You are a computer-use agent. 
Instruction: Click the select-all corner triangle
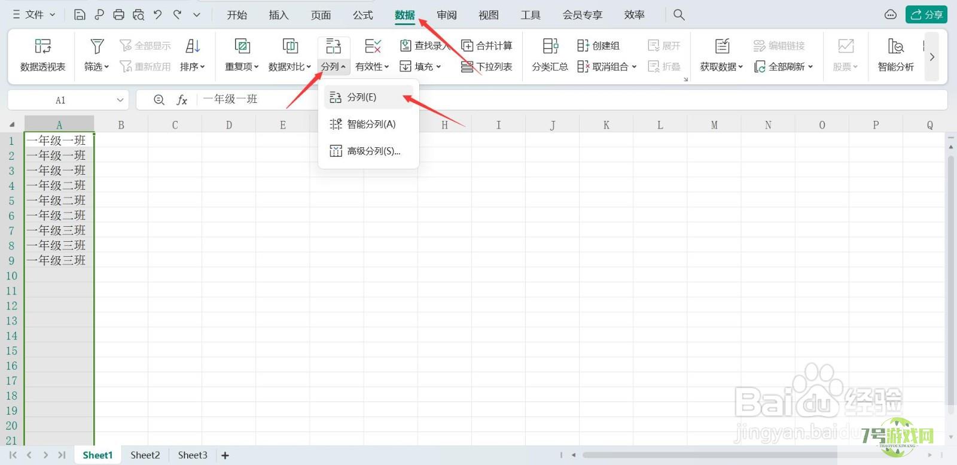click(x=12, y=124)
